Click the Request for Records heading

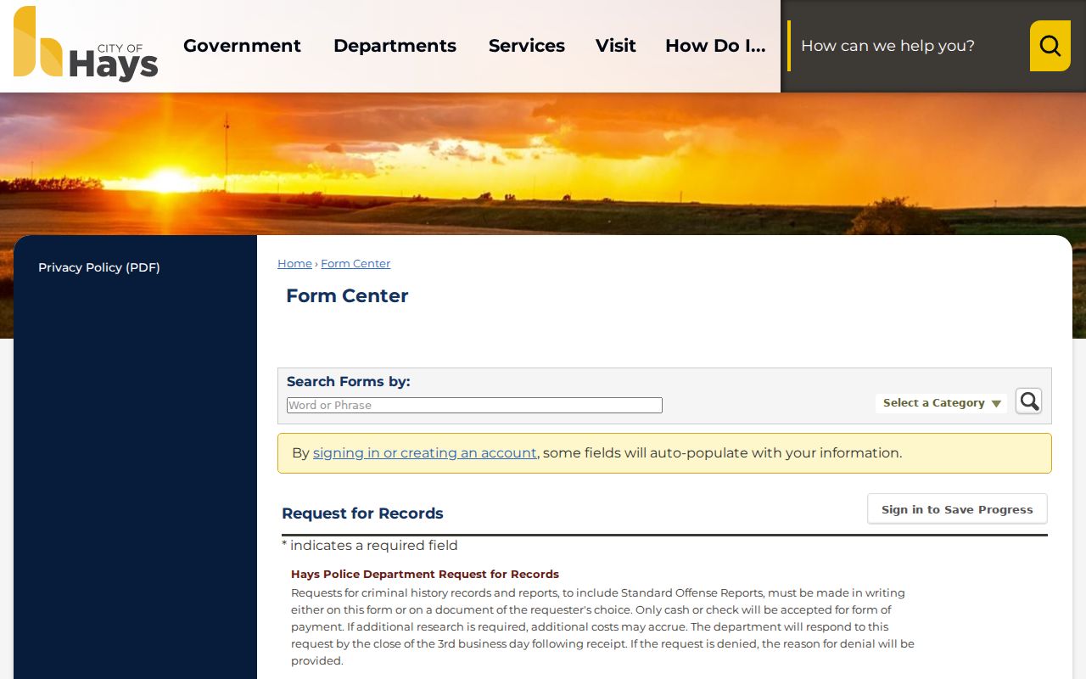(362, 513)
